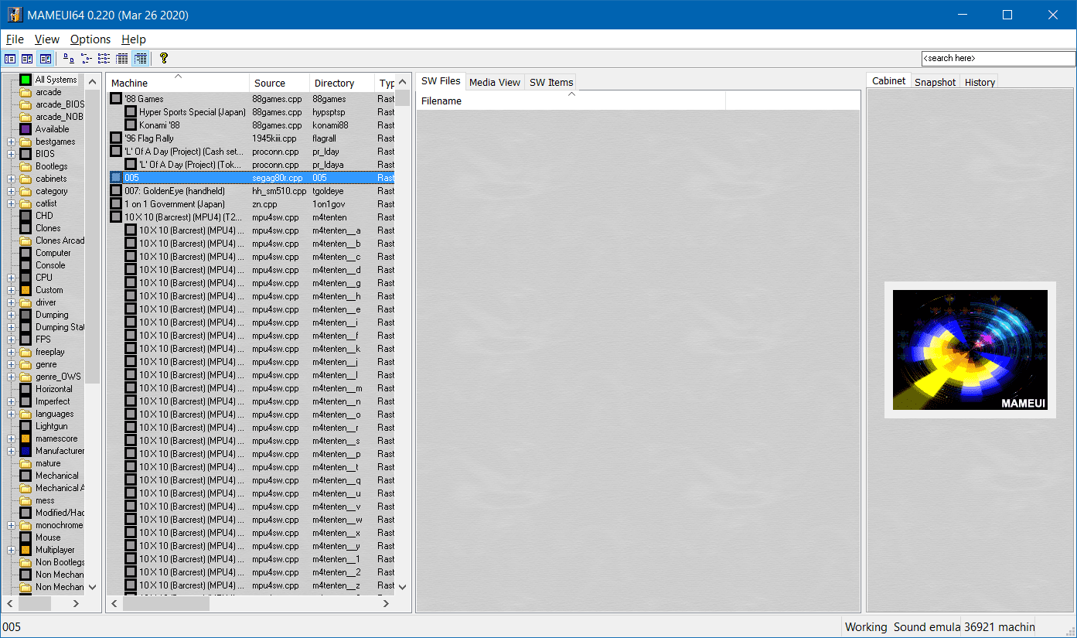Screen dimensions: 1077x638
Task: Toggle the software area toolbar button
Action: [27, 58]
